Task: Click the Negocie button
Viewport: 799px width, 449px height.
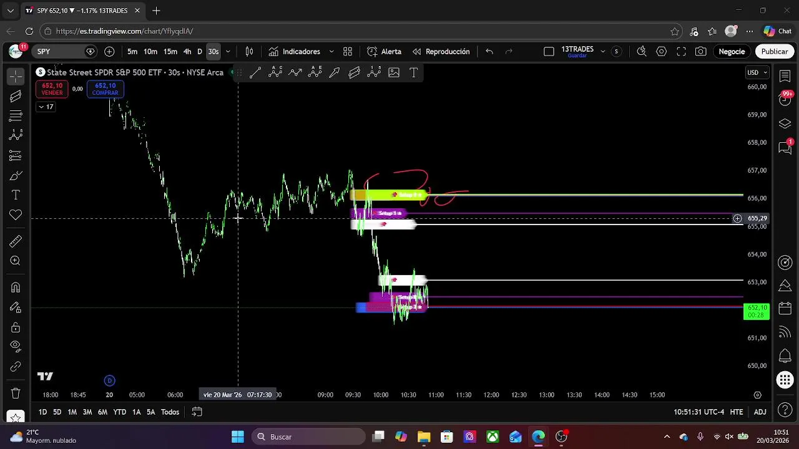Action: coord(732,52)
